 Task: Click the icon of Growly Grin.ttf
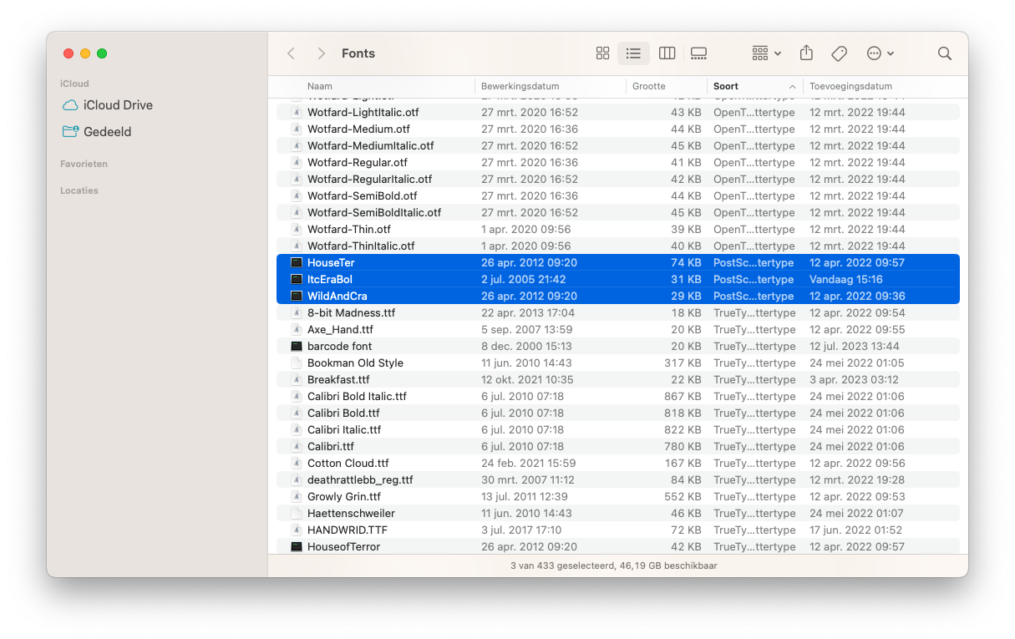pos(296,496)
